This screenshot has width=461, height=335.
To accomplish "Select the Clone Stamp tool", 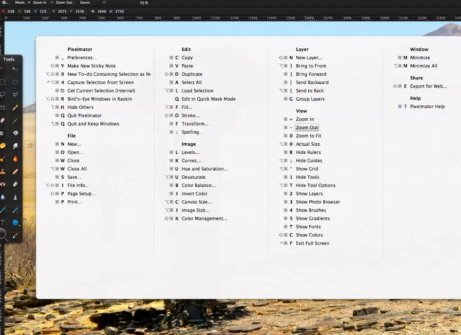I will pyautogui.click(x=3, y=171).
